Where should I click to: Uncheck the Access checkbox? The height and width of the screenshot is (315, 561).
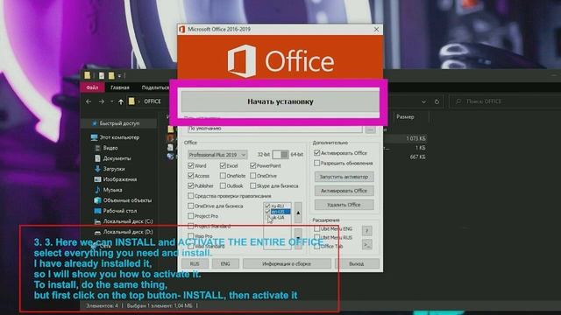[x=191, y=176]
